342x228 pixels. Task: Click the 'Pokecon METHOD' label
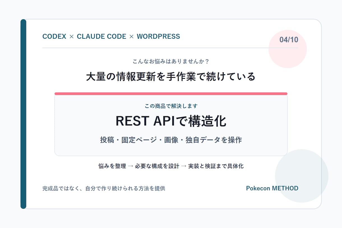pos(272,188)
